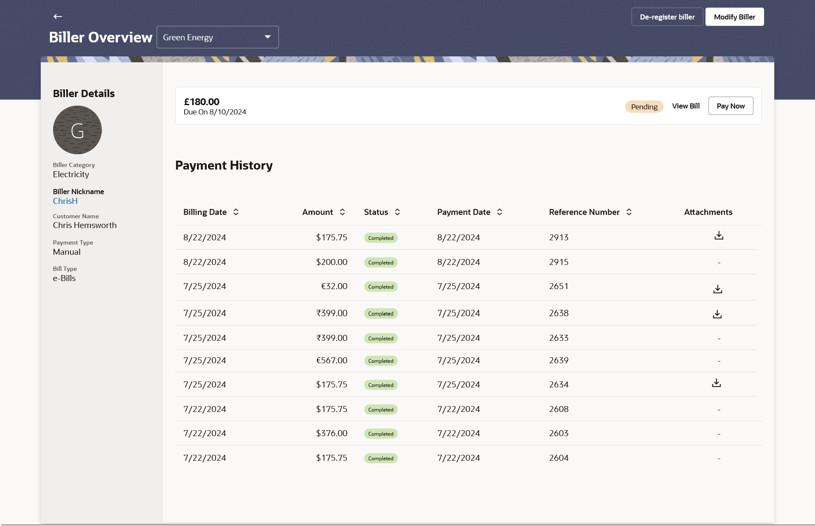Click the back arrow icon
This screenshot has height=526, width=815.
coord(58,17)
